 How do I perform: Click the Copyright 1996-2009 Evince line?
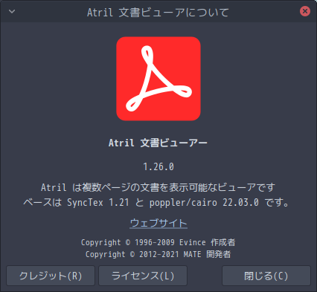tap(158, 242)
